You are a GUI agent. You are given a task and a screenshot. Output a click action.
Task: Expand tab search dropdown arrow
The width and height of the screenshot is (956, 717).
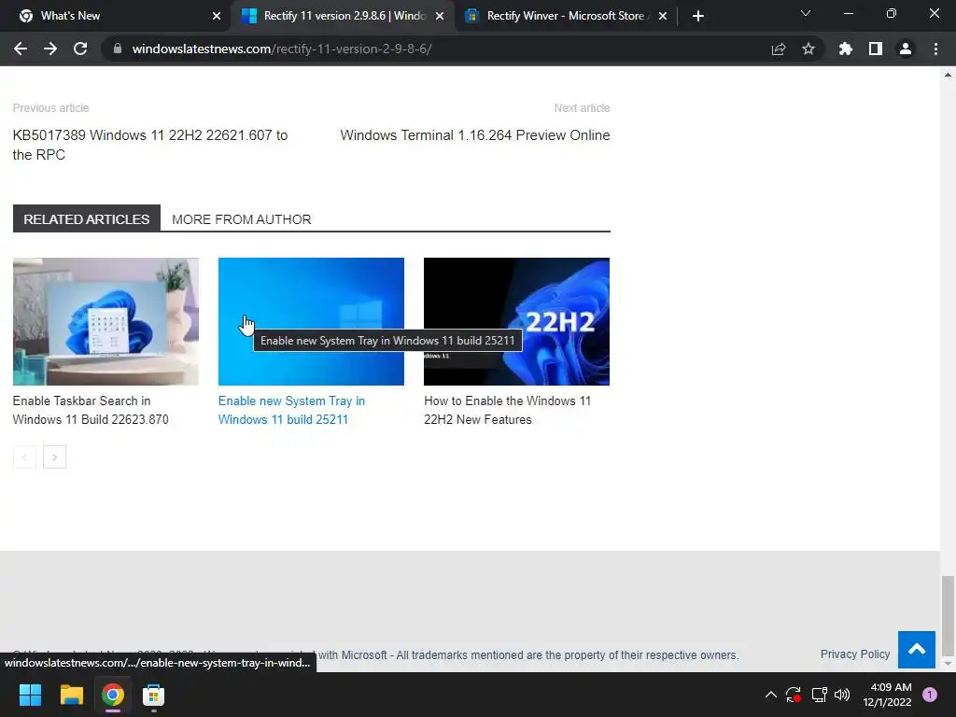point(806,13)
